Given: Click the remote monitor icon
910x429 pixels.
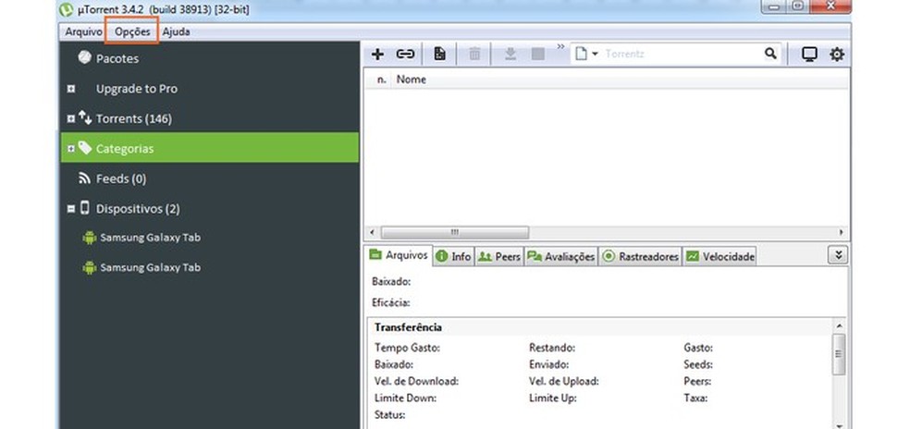Looking at the screenshot, I should [x=809, y=54].
